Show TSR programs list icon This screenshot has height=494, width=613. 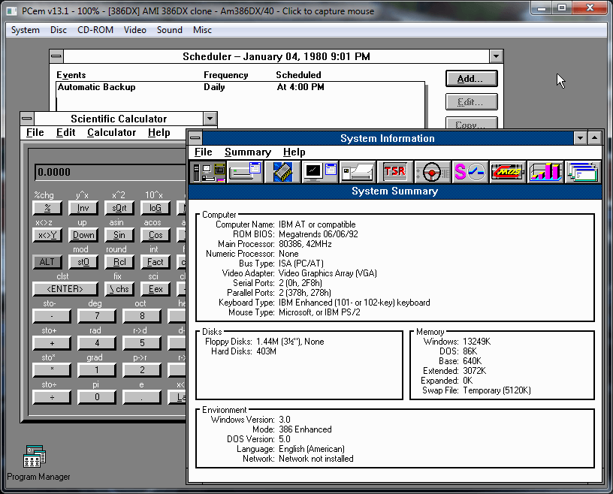(x=395, y=172)
